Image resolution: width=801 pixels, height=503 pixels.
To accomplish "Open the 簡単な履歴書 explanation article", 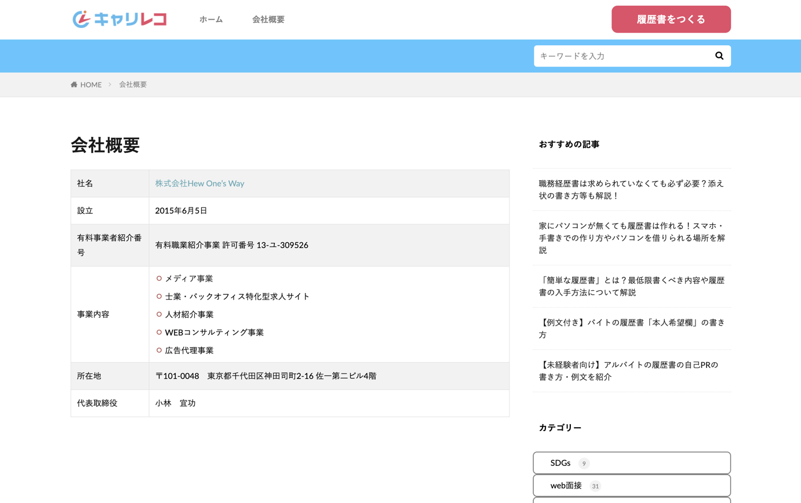I will pyautogui.click(x=632, y=286).
